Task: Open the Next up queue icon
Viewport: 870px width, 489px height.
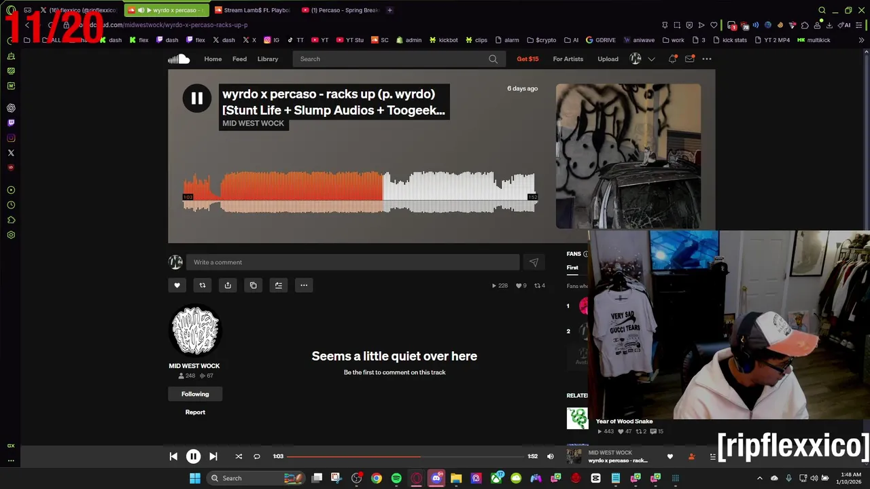Action: pyautogui.click(x=712, y=456)
